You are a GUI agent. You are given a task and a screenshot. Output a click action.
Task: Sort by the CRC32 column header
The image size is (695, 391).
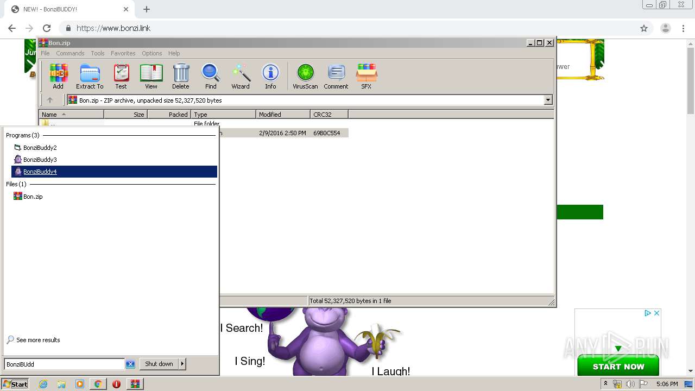(329, 115)
